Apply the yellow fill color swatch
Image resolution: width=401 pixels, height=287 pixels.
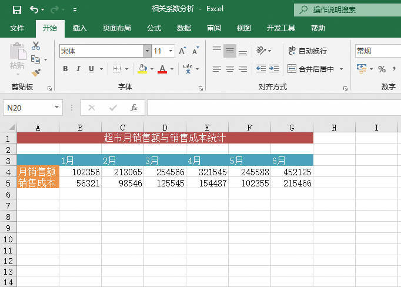tap(142, 69)
